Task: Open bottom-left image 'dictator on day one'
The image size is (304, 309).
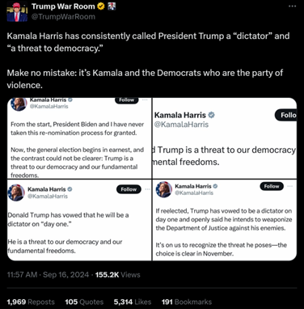Action: pos(79,220)
